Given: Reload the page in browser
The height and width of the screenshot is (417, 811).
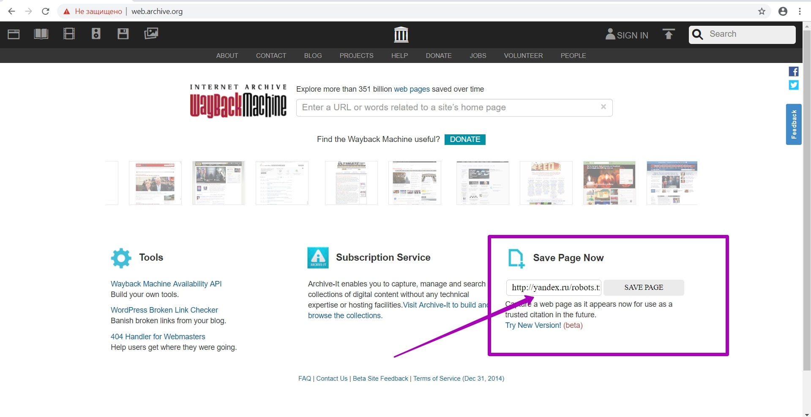Looking at the screenshot, I should tap(46, 11).
